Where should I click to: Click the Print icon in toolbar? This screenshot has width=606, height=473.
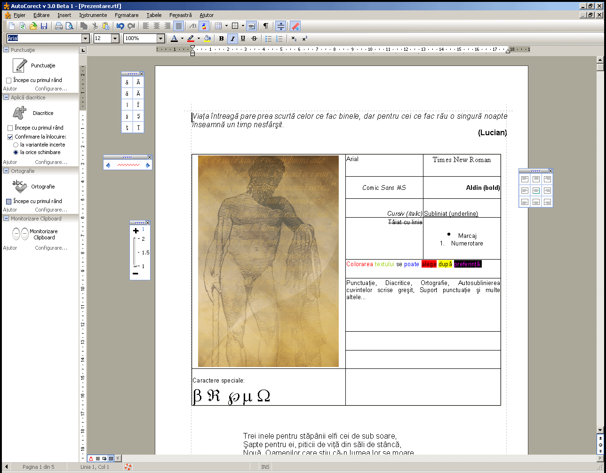[59, 26]
